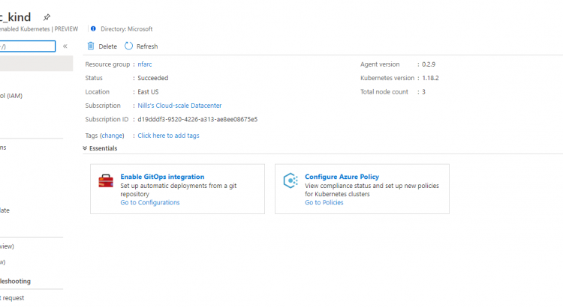Open the sidebar item ending in request

12,298
